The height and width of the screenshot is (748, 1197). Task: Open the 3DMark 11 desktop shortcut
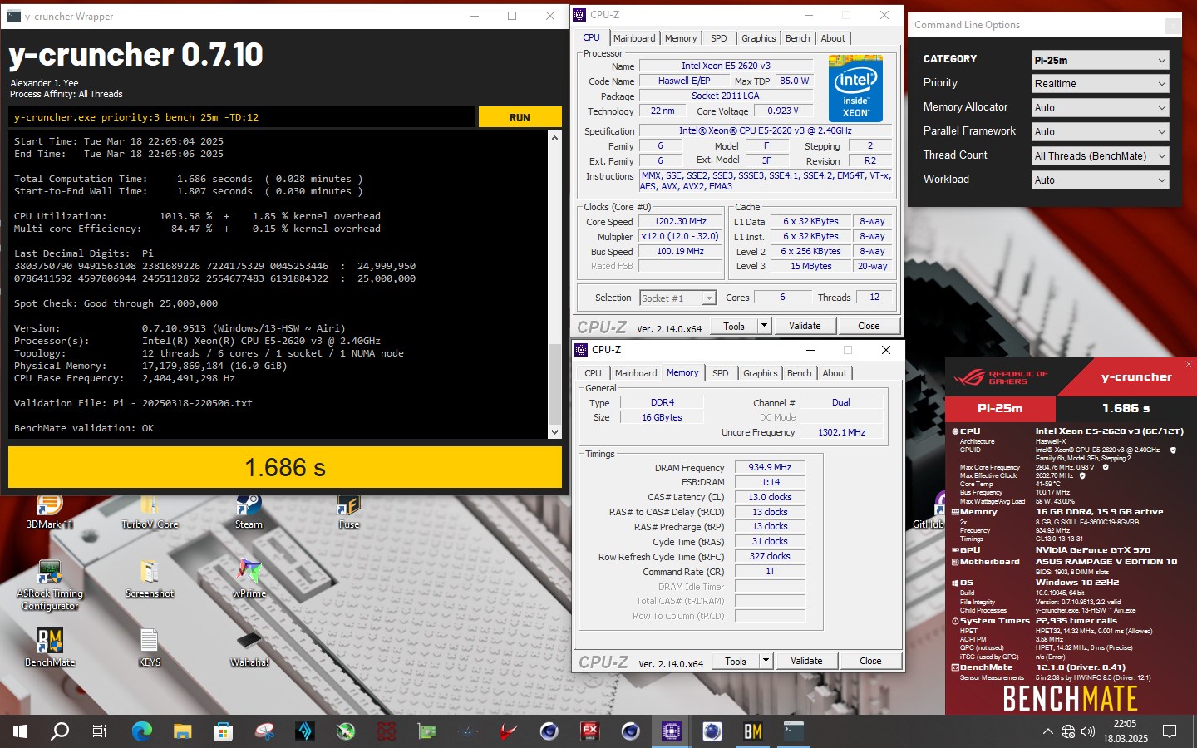pos(50,511)
